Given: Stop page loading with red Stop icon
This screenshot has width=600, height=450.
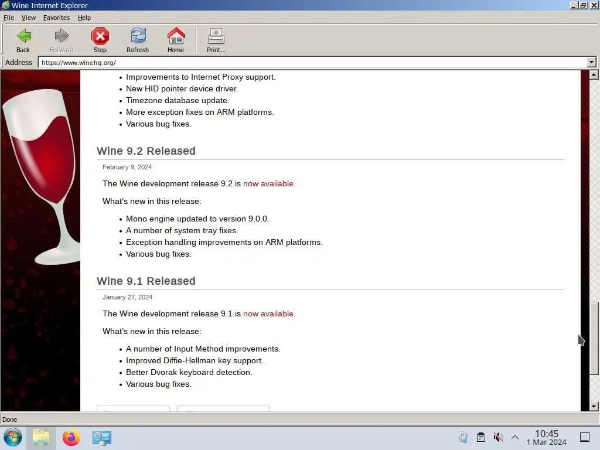Looking at the screenshot, I should 100,36.
